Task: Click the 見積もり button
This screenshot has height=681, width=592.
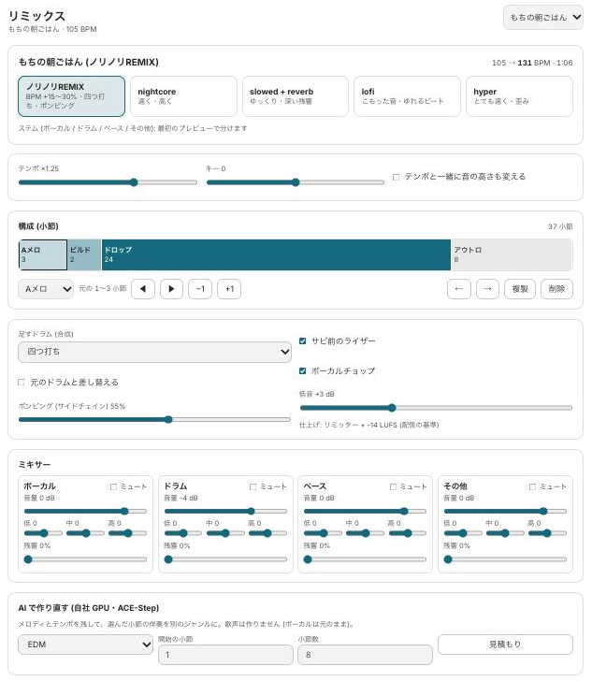Action: (505, 645)
